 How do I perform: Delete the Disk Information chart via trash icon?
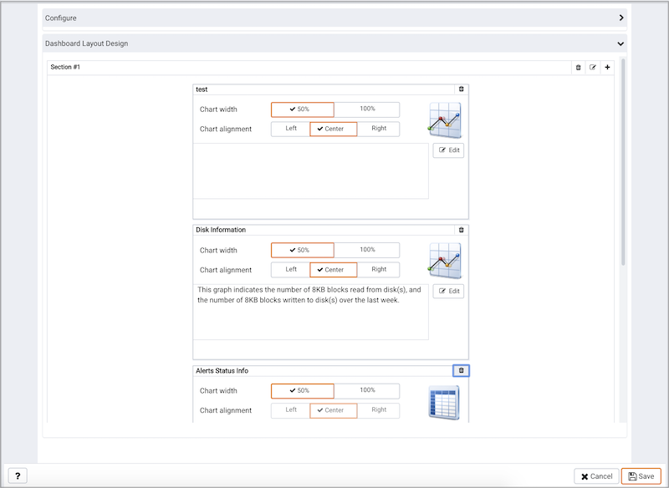click(462, 230)
